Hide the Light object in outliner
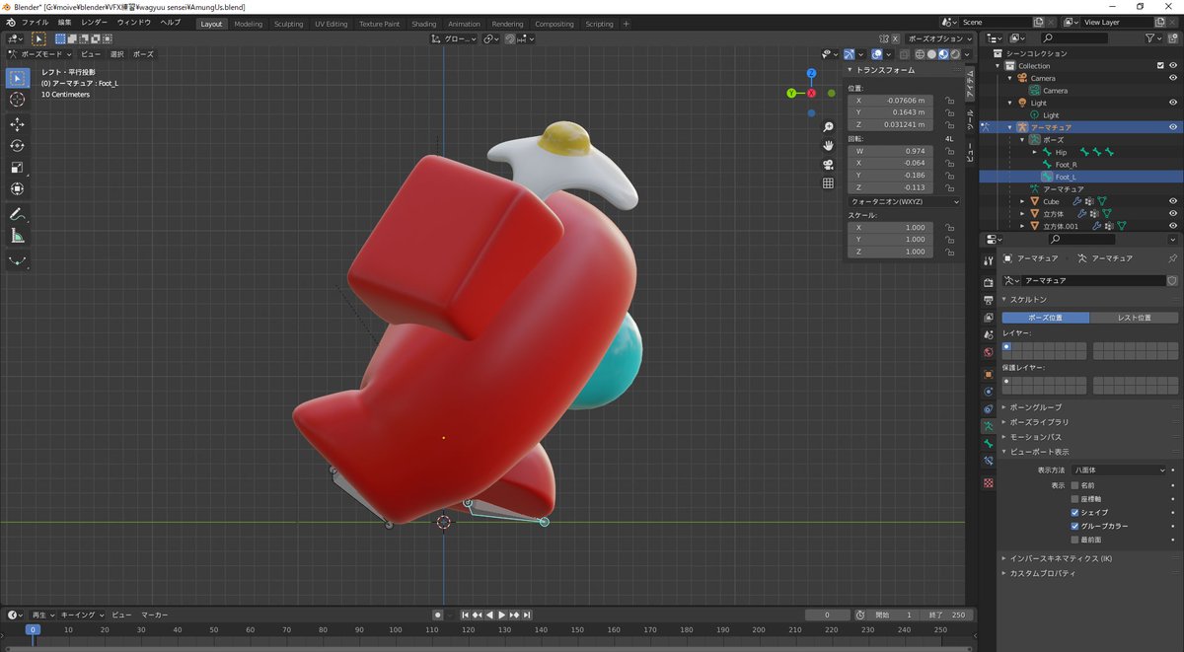1184x652 pixels. pos(1173,103)
